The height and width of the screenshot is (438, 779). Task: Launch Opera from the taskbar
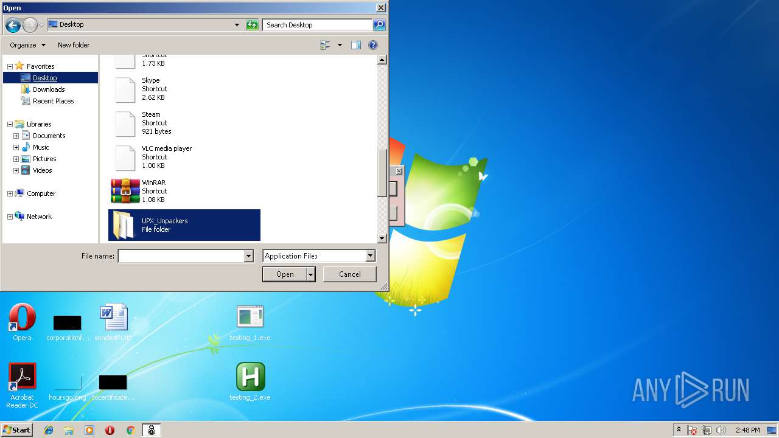pyautogui.click(x=110, y=430)
